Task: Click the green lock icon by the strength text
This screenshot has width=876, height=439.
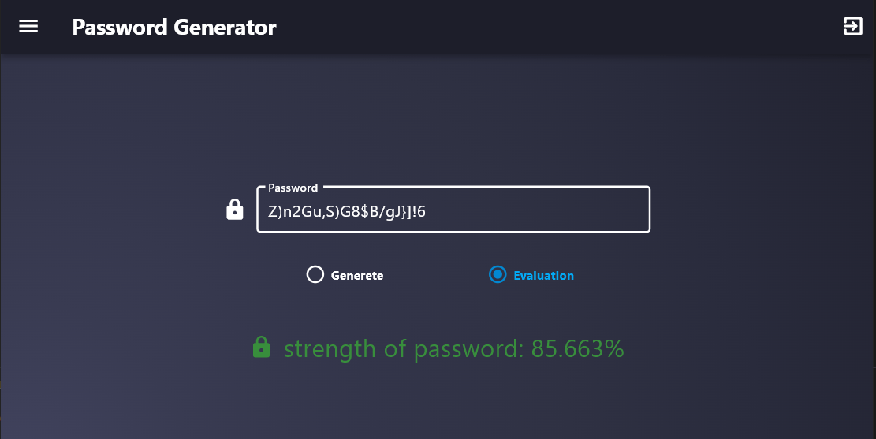Action: click(x=262, y=348)
